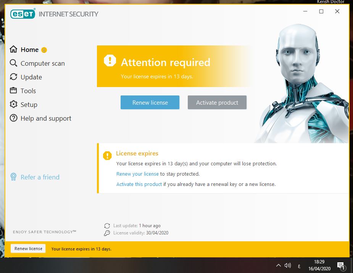Screen dimensions: 353x273
Task: Open the Help and support label
Action: point(46,118)
